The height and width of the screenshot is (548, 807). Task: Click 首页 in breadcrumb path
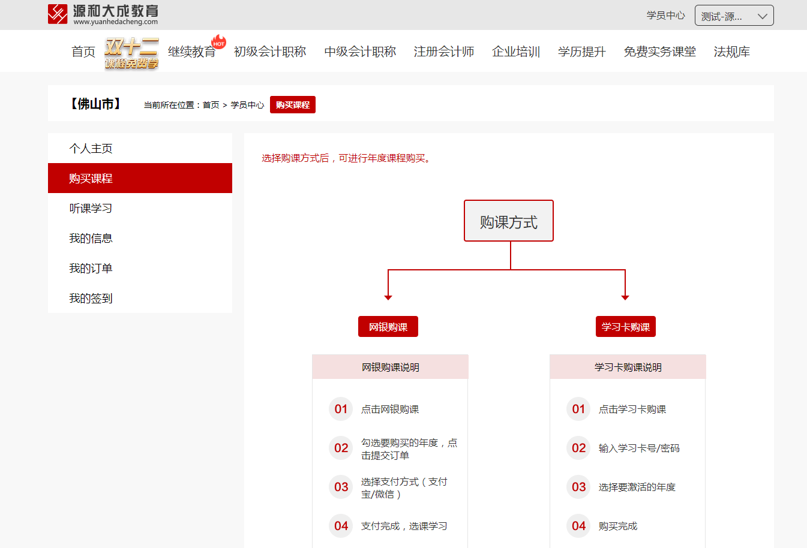(x=211, y=105)
